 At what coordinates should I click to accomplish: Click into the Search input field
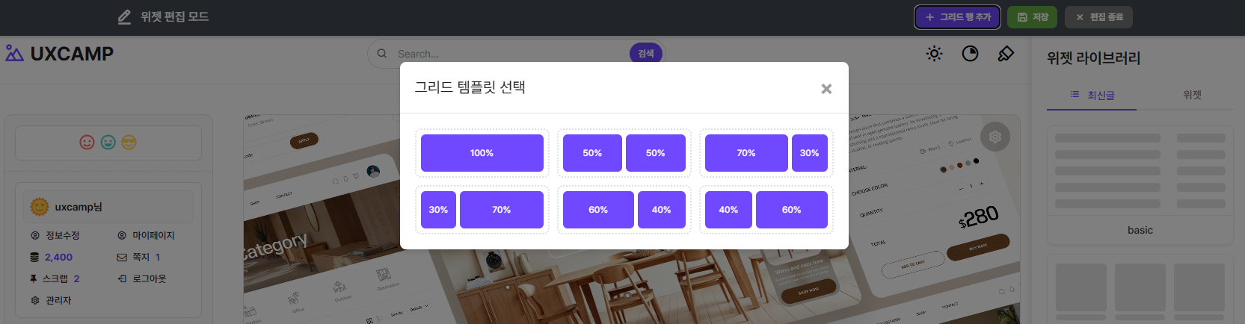[508, 54]
